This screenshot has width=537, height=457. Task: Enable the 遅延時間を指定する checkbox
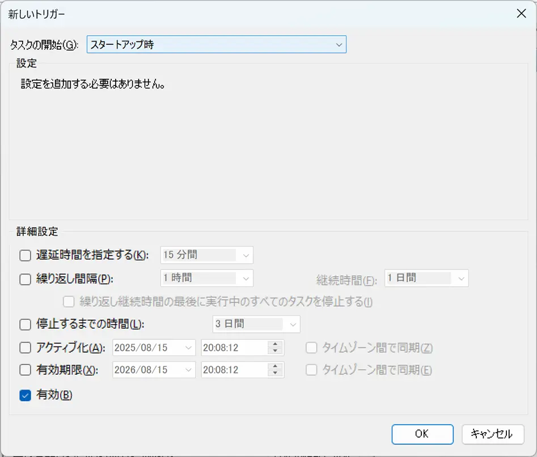[x=26, y=255]
